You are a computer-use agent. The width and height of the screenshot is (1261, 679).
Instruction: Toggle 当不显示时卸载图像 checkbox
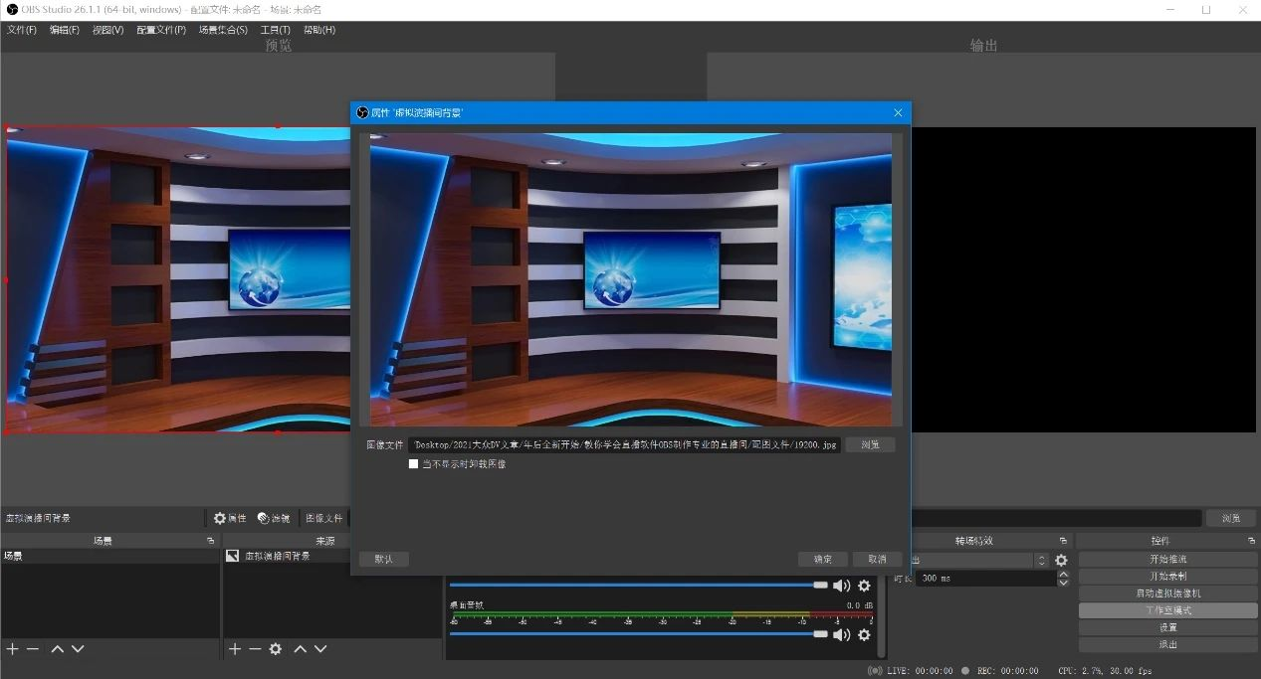413,464
